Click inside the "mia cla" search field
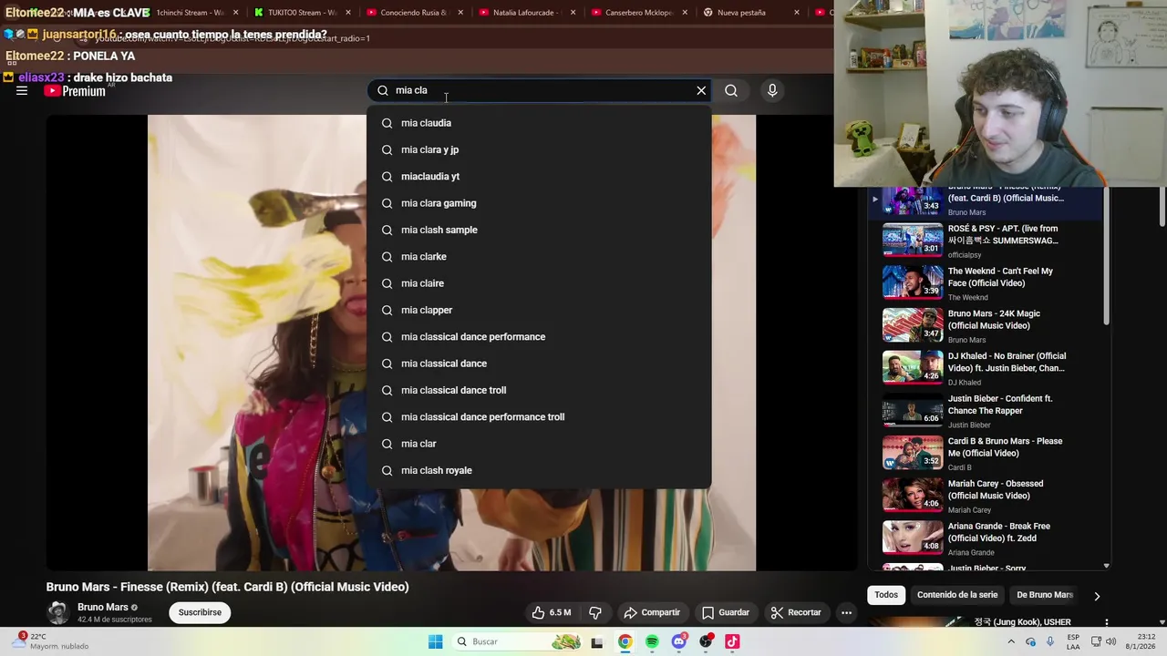The image size is (1167, 656). [x=538, y=90]
